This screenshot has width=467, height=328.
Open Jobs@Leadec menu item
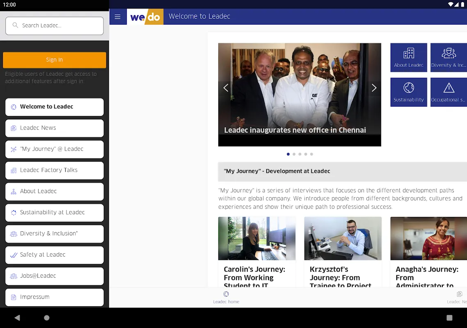[x=55, y=276]
